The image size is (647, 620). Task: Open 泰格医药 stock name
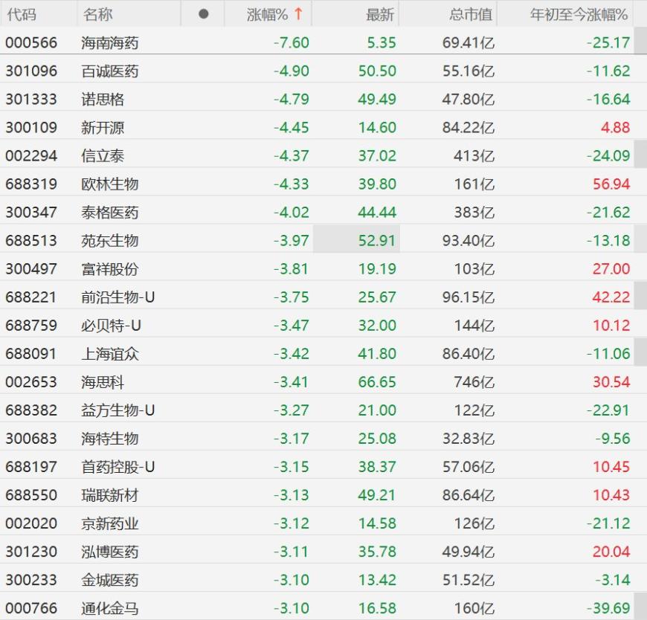tap(110, 213)
